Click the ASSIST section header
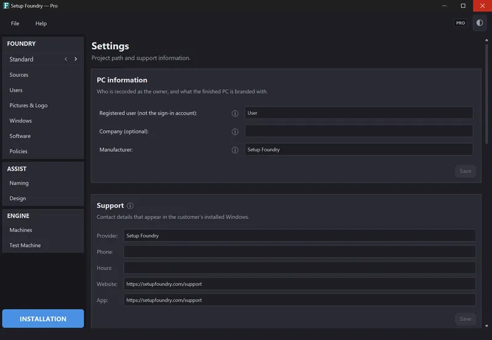This screenshot has width=492, height=340. [x=17, y=169]
